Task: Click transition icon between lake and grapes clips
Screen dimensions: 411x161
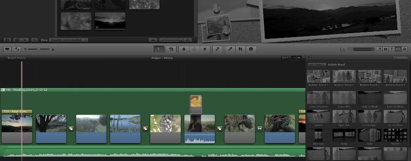Action: coord(145,128)
